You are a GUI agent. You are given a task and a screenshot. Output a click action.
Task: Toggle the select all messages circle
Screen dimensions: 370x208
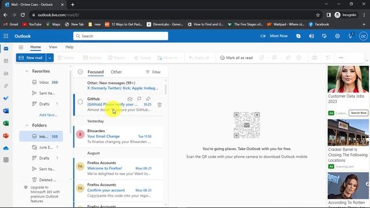click(80, 72)
